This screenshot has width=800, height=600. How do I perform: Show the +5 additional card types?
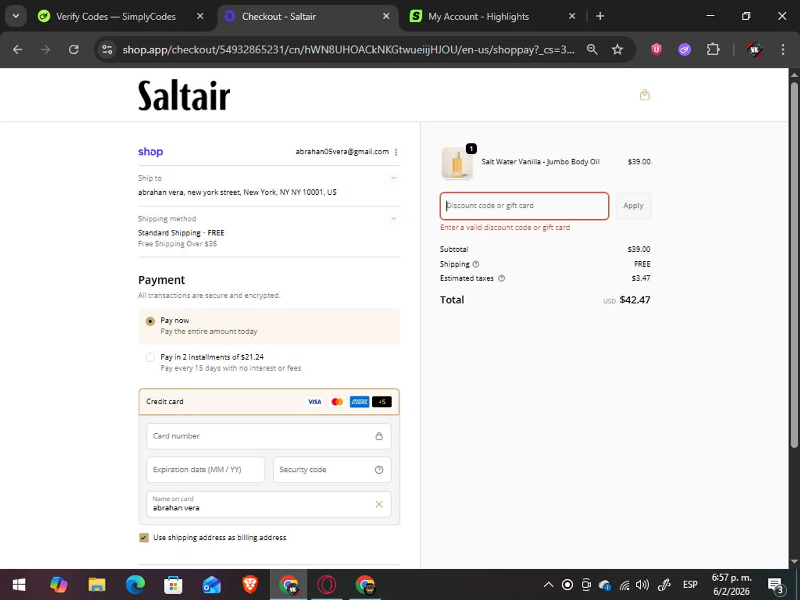[382, 402]
